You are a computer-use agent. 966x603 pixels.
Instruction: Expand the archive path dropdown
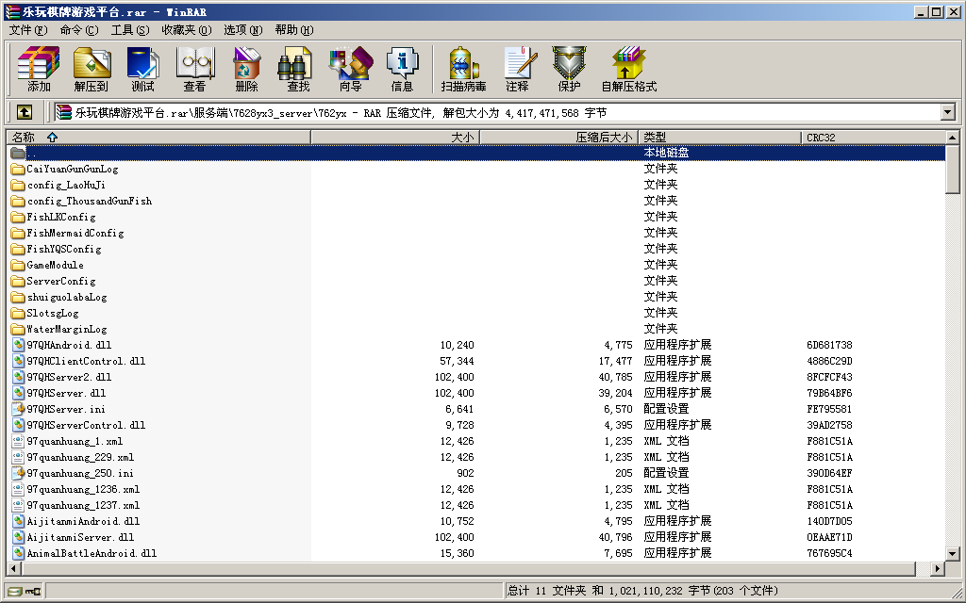pos(948,112)
